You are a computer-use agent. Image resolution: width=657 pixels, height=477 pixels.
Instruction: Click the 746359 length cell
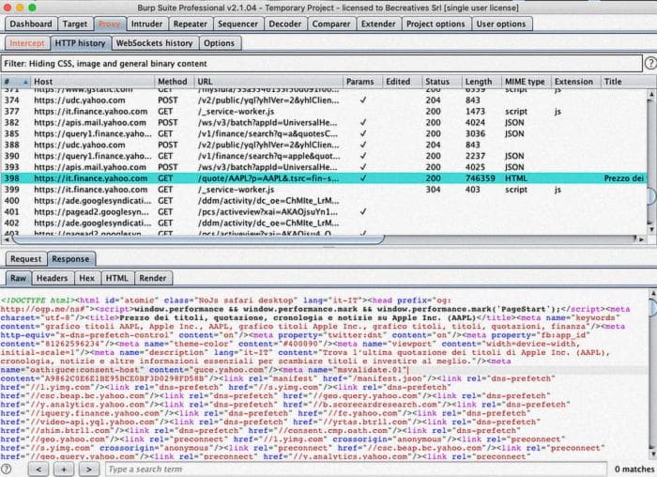click(x=481, y=178)
